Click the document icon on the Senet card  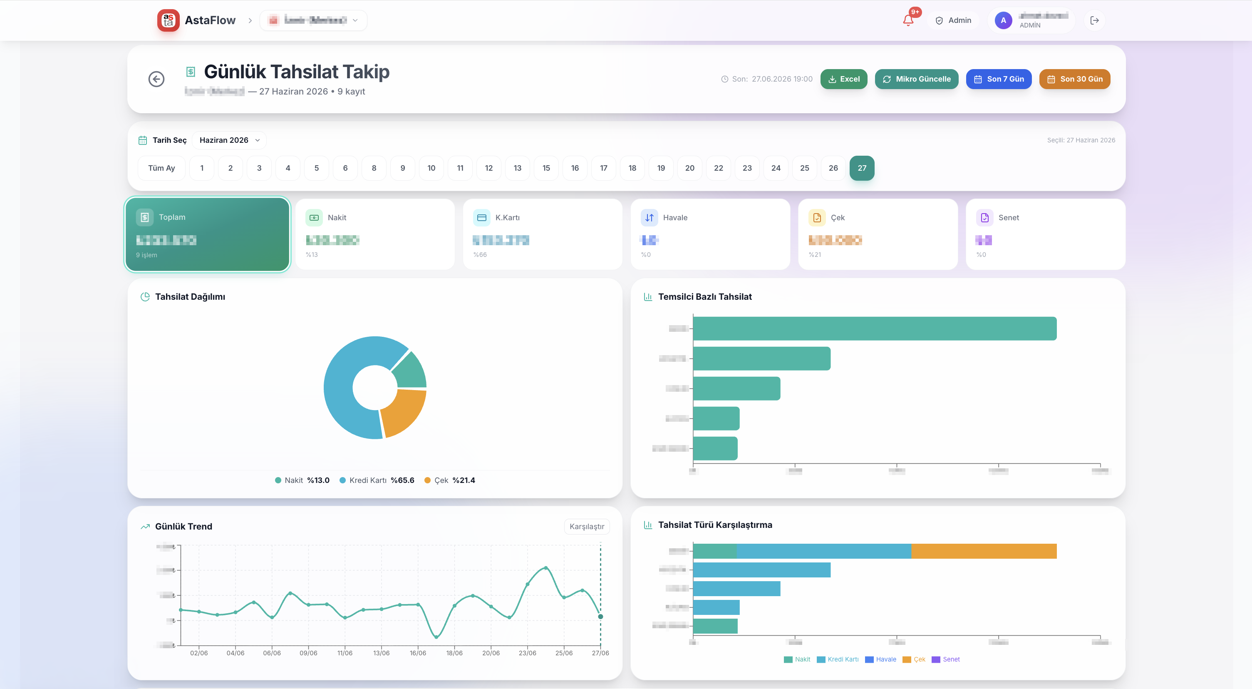[985, 217]
